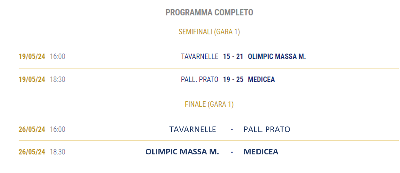Viewport: 400px width, 173px height.
Task: Select the FINALE (GARA 1) label
Action: pos(209,104)
